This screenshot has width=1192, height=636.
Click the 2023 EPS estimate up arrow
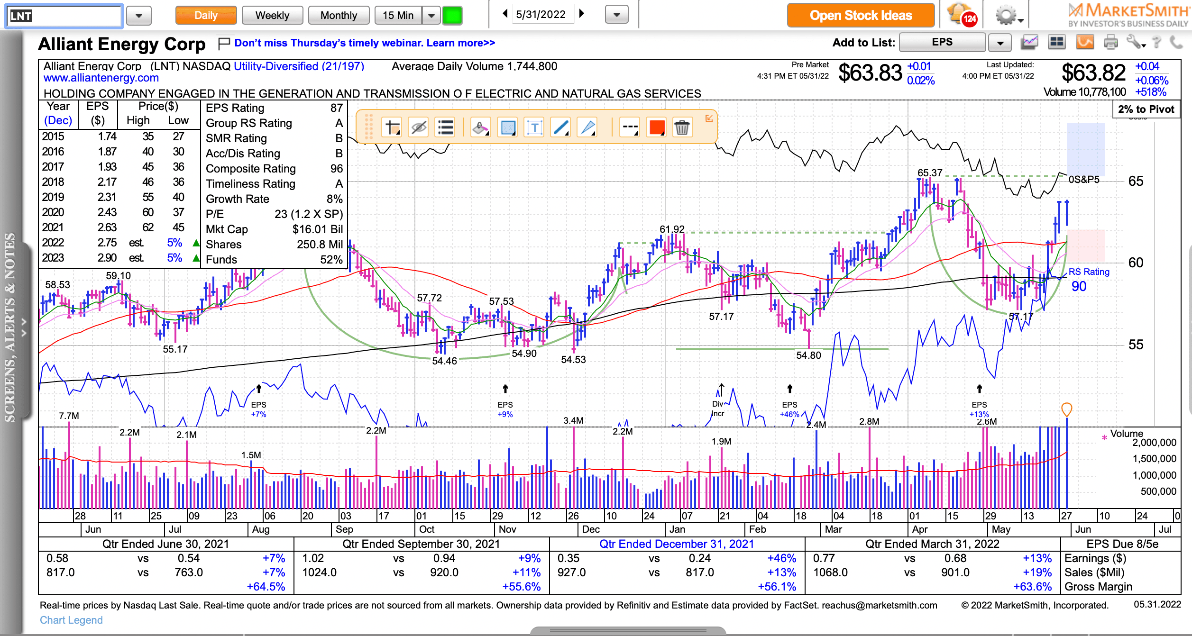[196, 258]
